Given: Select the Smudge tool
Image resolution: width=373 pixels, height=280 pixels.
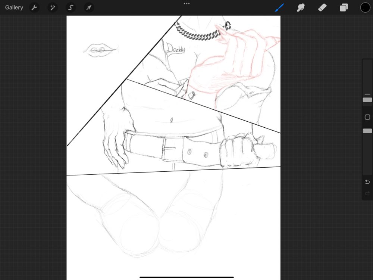Looking at the screenshot, I should click(x=301, y=7).
